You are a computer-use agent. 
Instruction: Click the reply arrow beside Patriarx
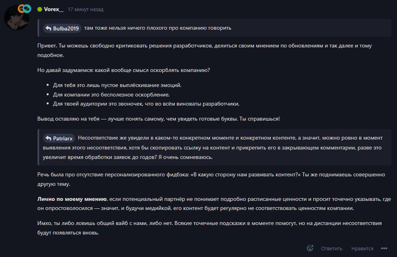(48, 138)
